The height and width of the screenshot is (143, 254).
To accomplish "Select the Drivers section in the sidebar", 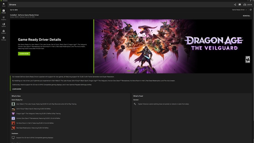I will pos(4,11).
